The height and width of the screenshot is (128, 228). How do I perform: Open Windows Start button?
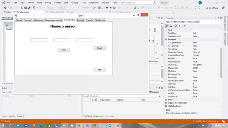[3, 126]
